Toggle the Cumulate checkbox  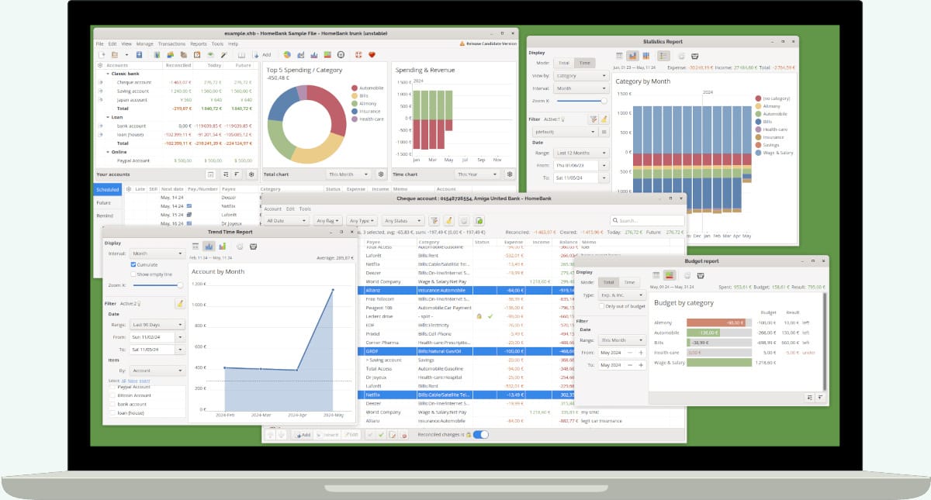(134, 264)
